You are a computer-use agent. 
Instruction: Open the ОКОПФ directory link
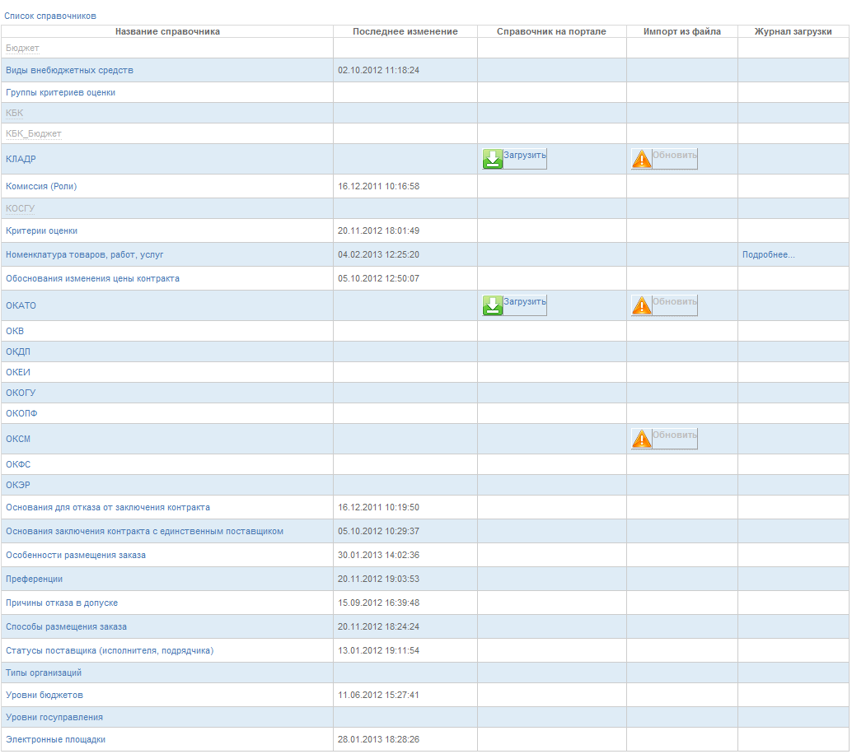pyautogui.click(x=21, y=414)
